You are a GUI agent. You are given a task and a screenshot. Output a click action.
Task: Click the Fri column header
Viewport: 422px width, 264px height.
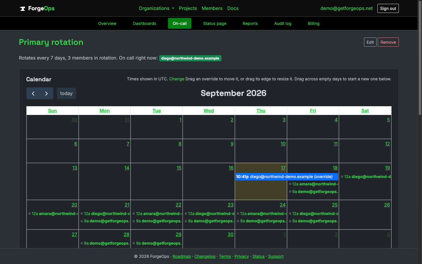point(313,111)
